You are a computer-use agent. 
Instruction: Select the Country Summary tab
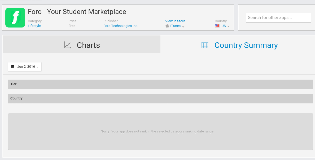(x=246, y=45)
